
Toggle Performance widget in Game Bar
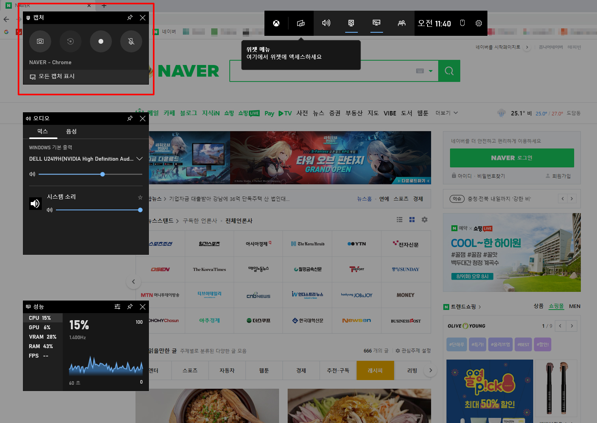376,23
